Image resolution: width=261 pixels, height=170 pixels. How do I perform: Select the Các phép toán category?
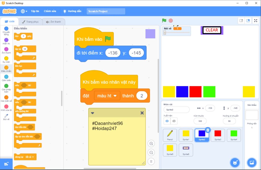click(6, 88)
